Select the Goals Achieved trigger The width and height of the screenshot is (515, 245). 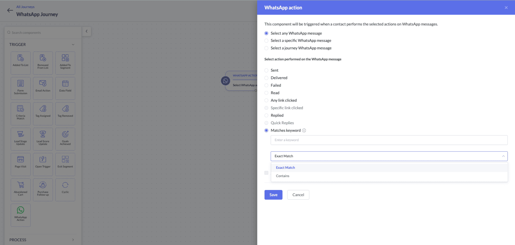point(65,139)
